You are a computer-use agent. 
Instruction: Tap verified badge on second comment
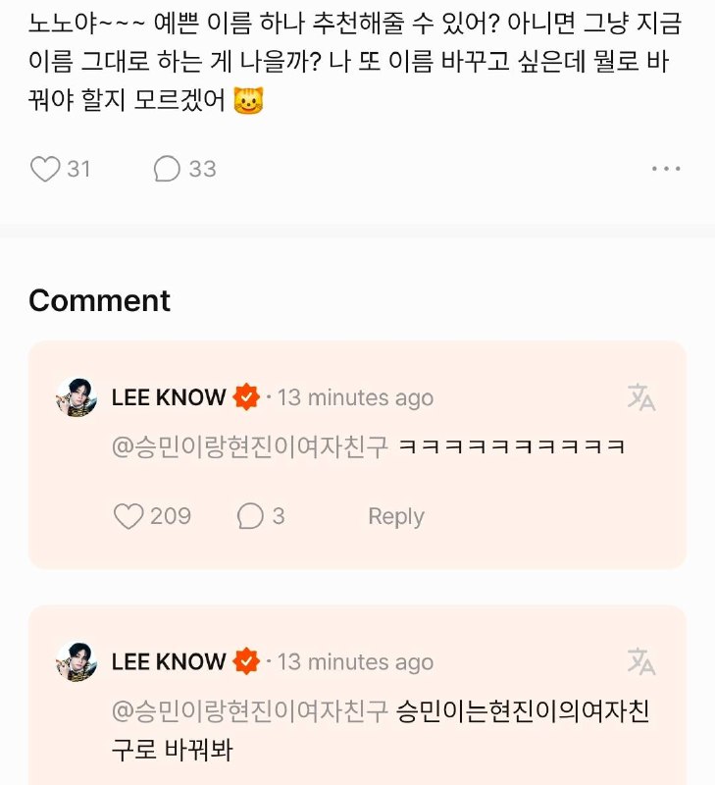click(246, 660)
